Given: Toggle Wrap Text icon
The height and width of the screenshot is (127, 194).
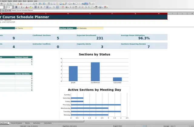Looking at the screenshot, I should tap(54, 7).
